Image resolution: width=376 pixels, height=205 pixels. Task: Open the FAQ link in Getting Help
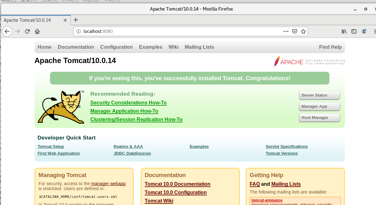[255, 184]
